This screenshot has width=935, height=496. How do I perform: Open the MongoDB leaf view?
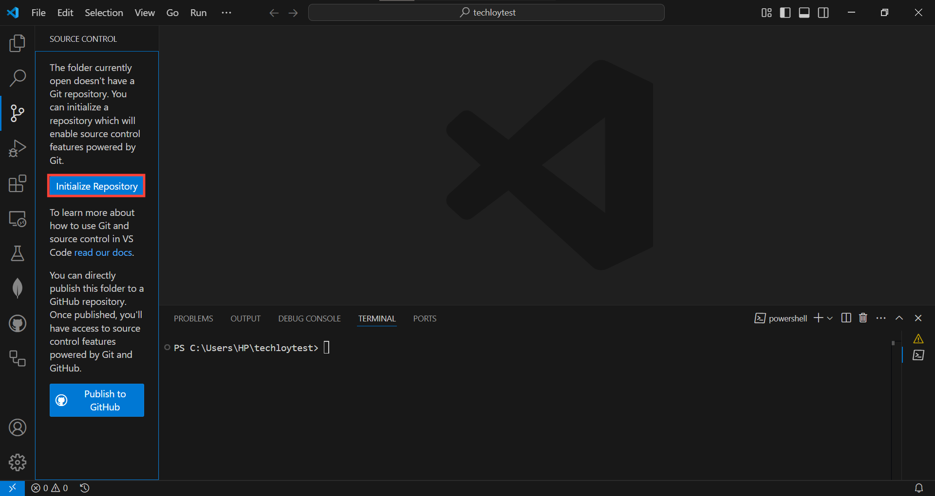point(18,288)
